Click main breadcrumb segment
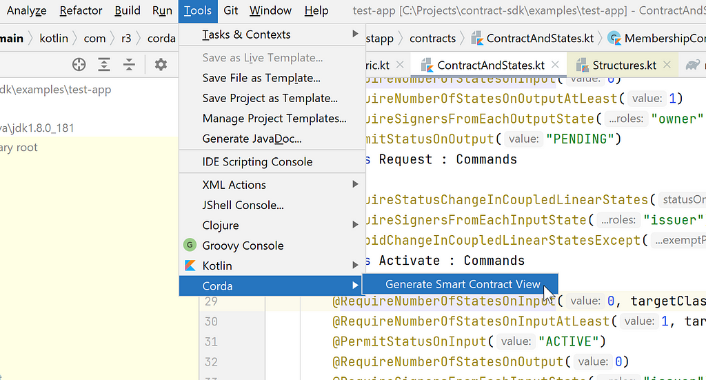This screenshot has width=706, height=380. coord(12,39)
